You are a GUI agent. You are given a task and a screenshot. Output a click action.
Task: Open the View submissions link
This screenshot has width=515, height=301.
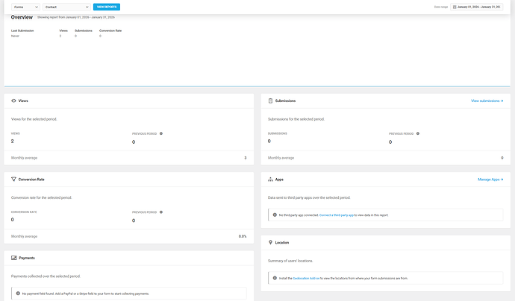click(487, 101)
